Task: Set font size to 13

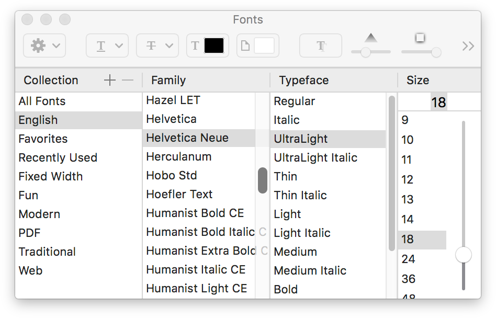Action: click(x=422, y=200)
